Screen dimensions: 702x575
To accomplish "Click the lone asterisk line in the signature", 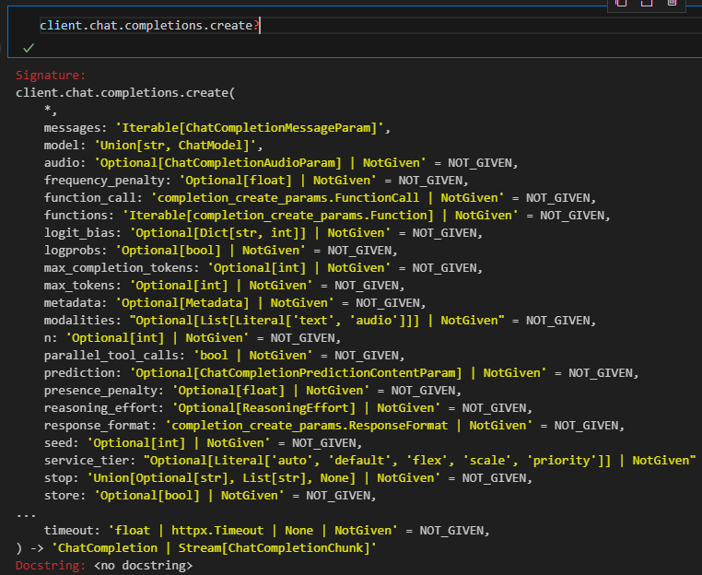I will point(50,110).
